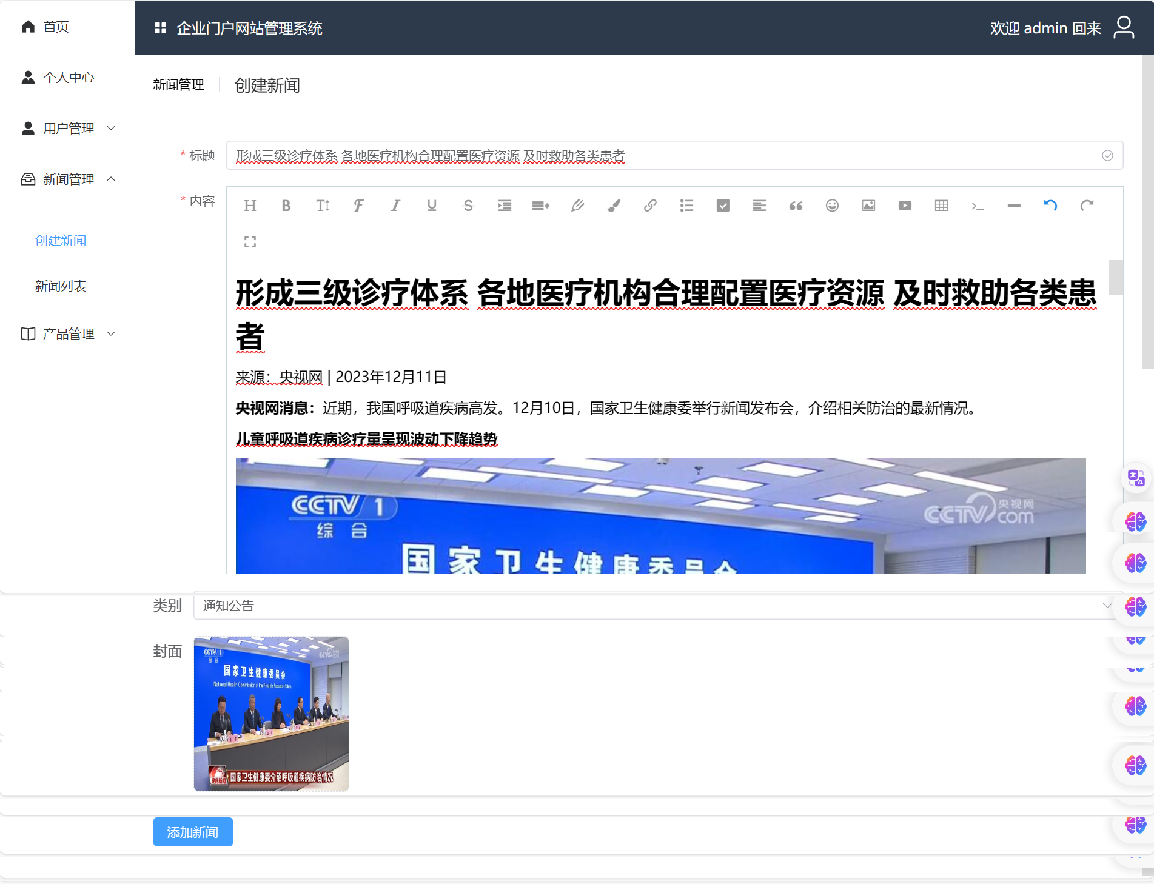Click the 新闻管理 breadcrumb link
Viewport: 1154px width, 884px height.
(x=178, y=85)
